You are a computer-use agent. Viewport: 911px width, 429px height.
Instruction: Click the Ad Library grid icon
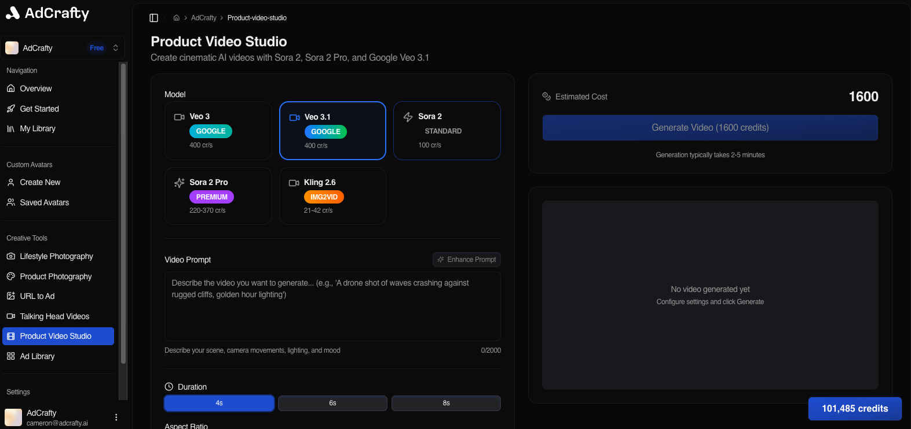tap(10, 356)
